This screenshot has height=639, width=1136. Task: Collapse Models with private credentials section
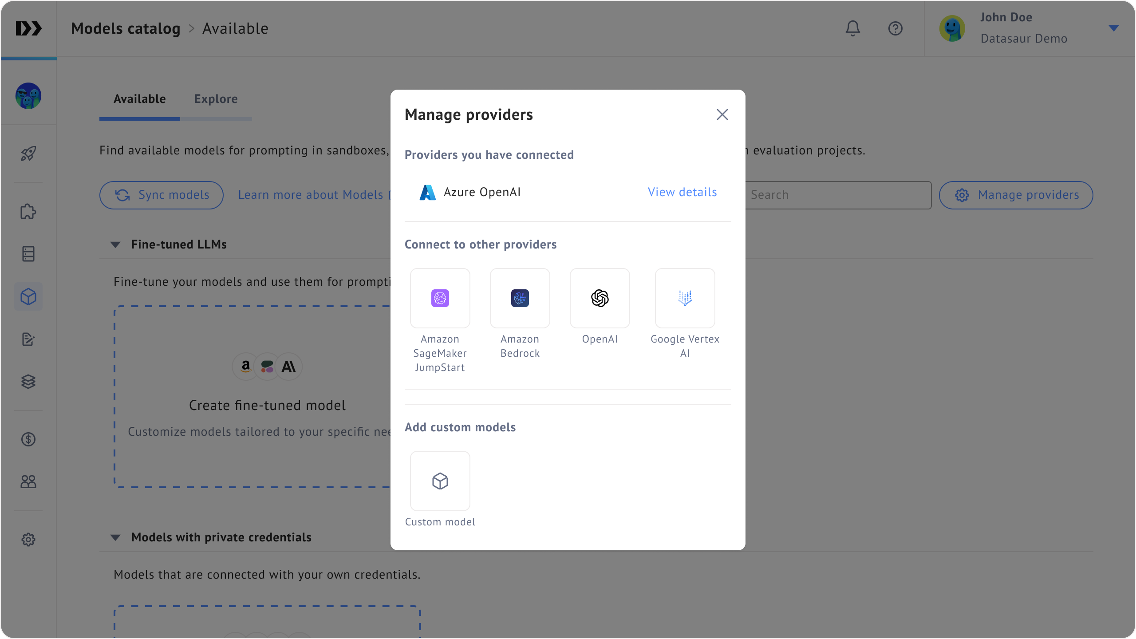115,537
